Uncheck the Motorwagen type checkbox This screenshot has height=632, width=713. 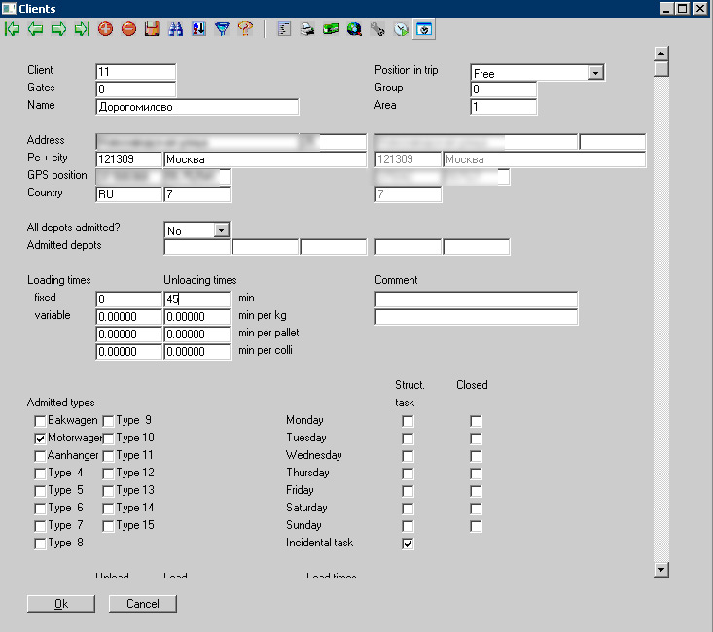40,439
